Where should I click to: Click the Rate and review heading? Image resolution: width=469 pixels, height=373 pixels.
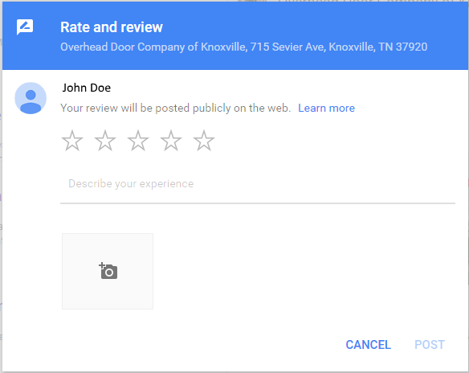112,27
